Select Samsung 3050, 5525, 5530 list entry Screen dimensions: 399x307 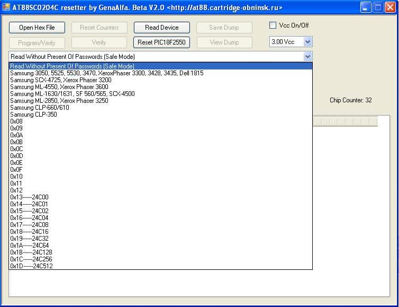pyautogui.click(x=160, y=73)
